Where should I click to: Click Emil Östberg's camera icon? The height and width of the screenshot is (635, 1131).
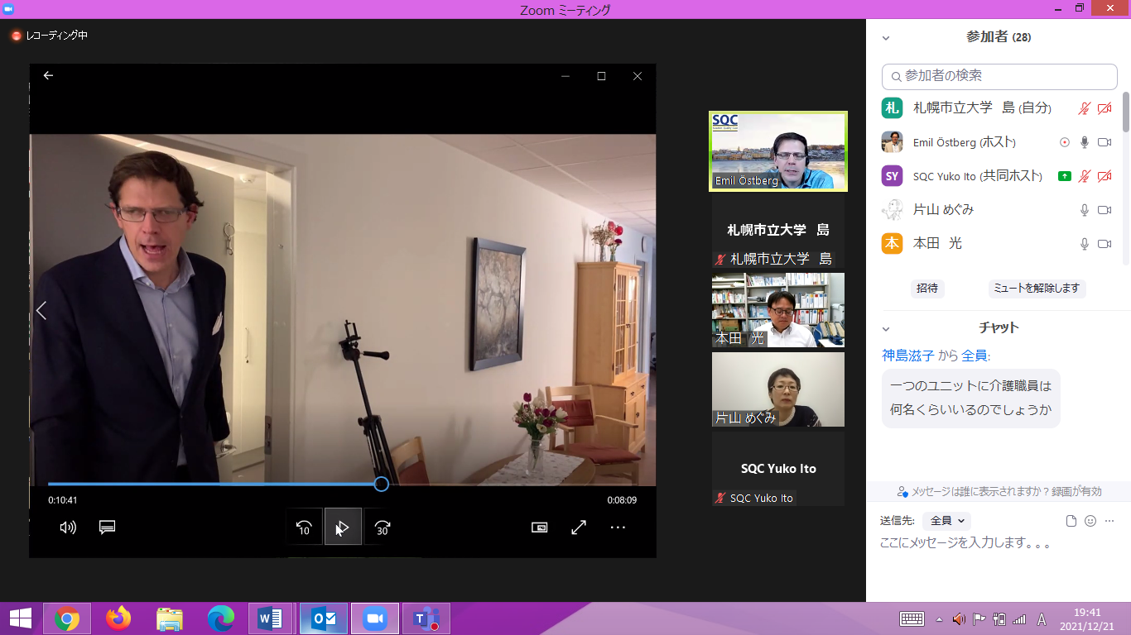click(x=1105, y=142)
